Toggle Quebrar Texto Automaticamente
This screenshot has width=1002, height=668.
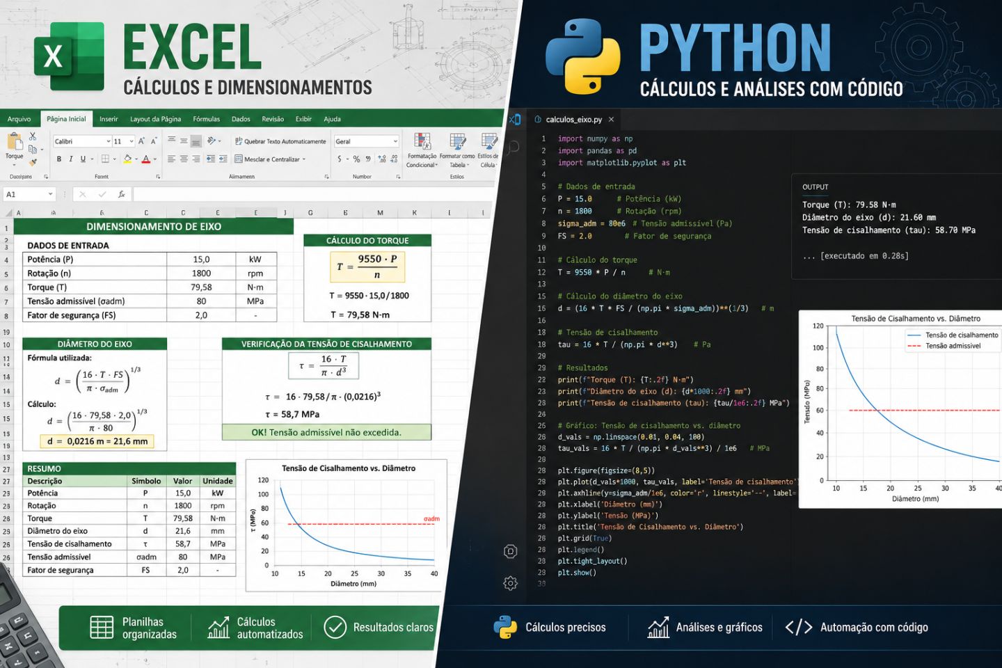coord(280,141)
